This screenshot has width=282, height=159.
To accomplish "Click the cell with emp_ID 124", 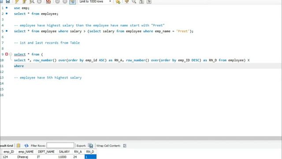I will 9,157.
